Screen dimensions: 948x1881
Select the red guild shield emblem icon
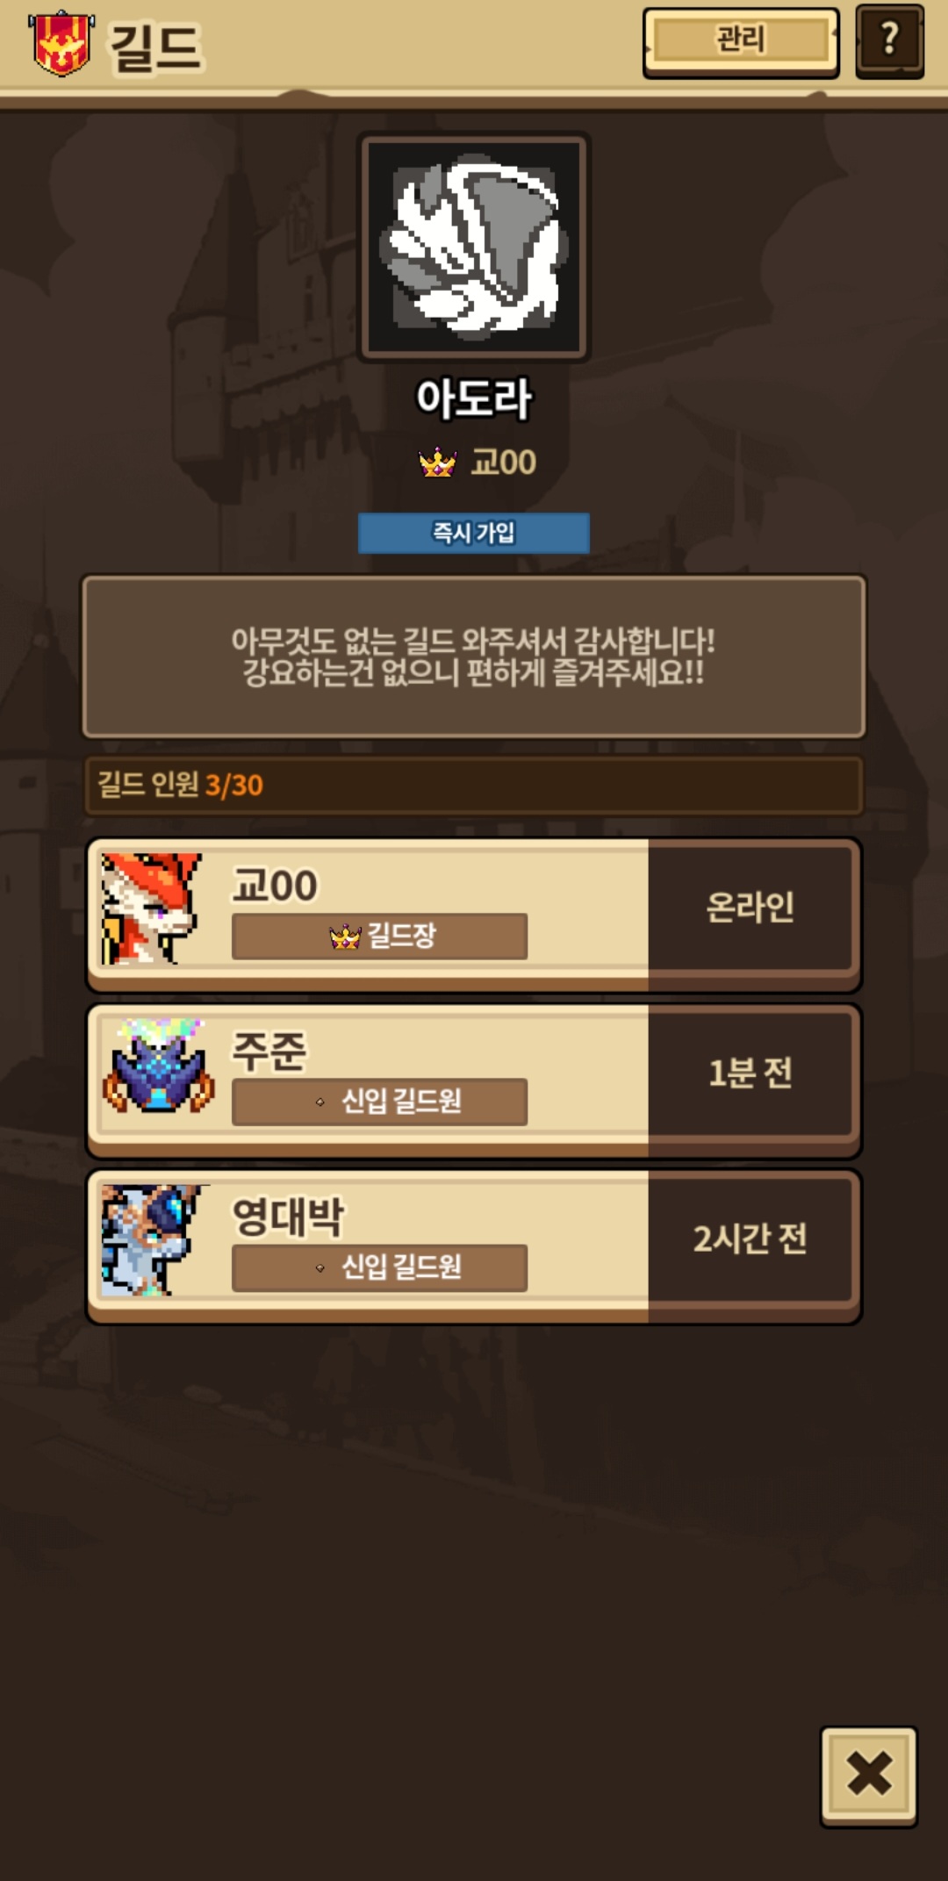61,44
